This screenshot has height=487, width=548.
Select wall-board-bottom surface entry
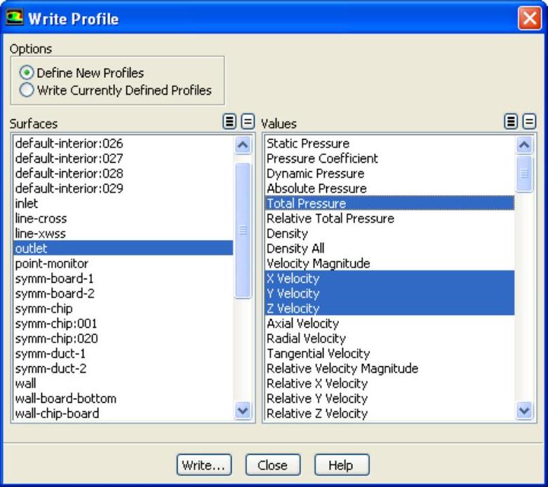(x=65, y=399)
